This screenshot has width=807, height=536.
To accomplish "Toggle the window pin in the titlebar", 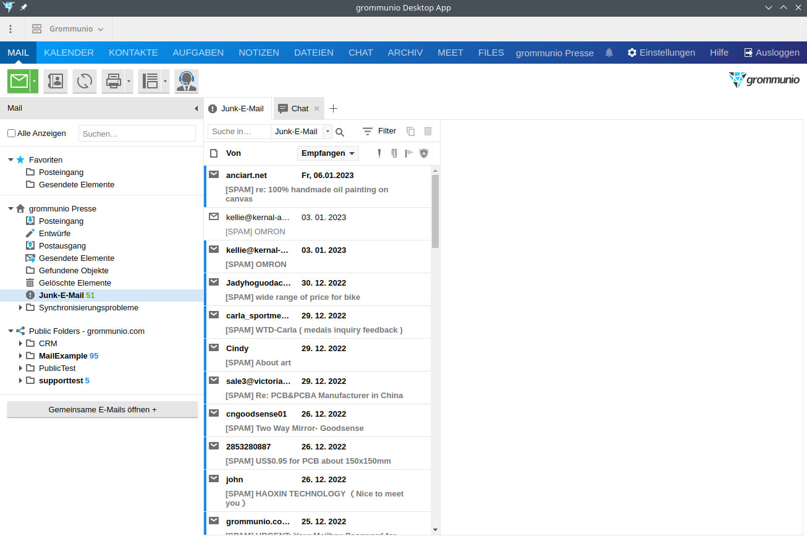I will pyautogui.click(x=23, y=7).
